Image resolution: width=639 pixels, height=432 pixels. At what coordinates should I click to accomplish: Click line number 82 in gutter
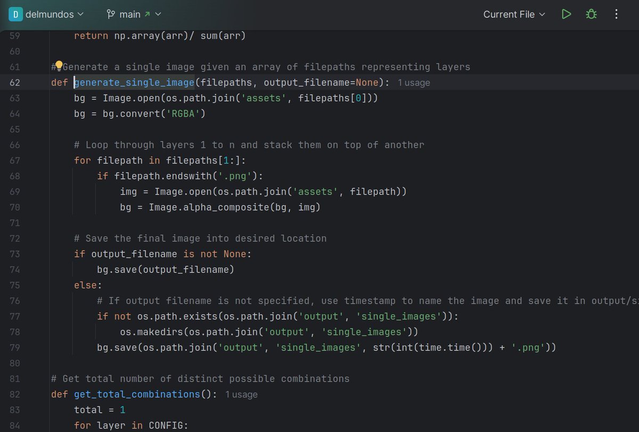(x=15, y=394)
